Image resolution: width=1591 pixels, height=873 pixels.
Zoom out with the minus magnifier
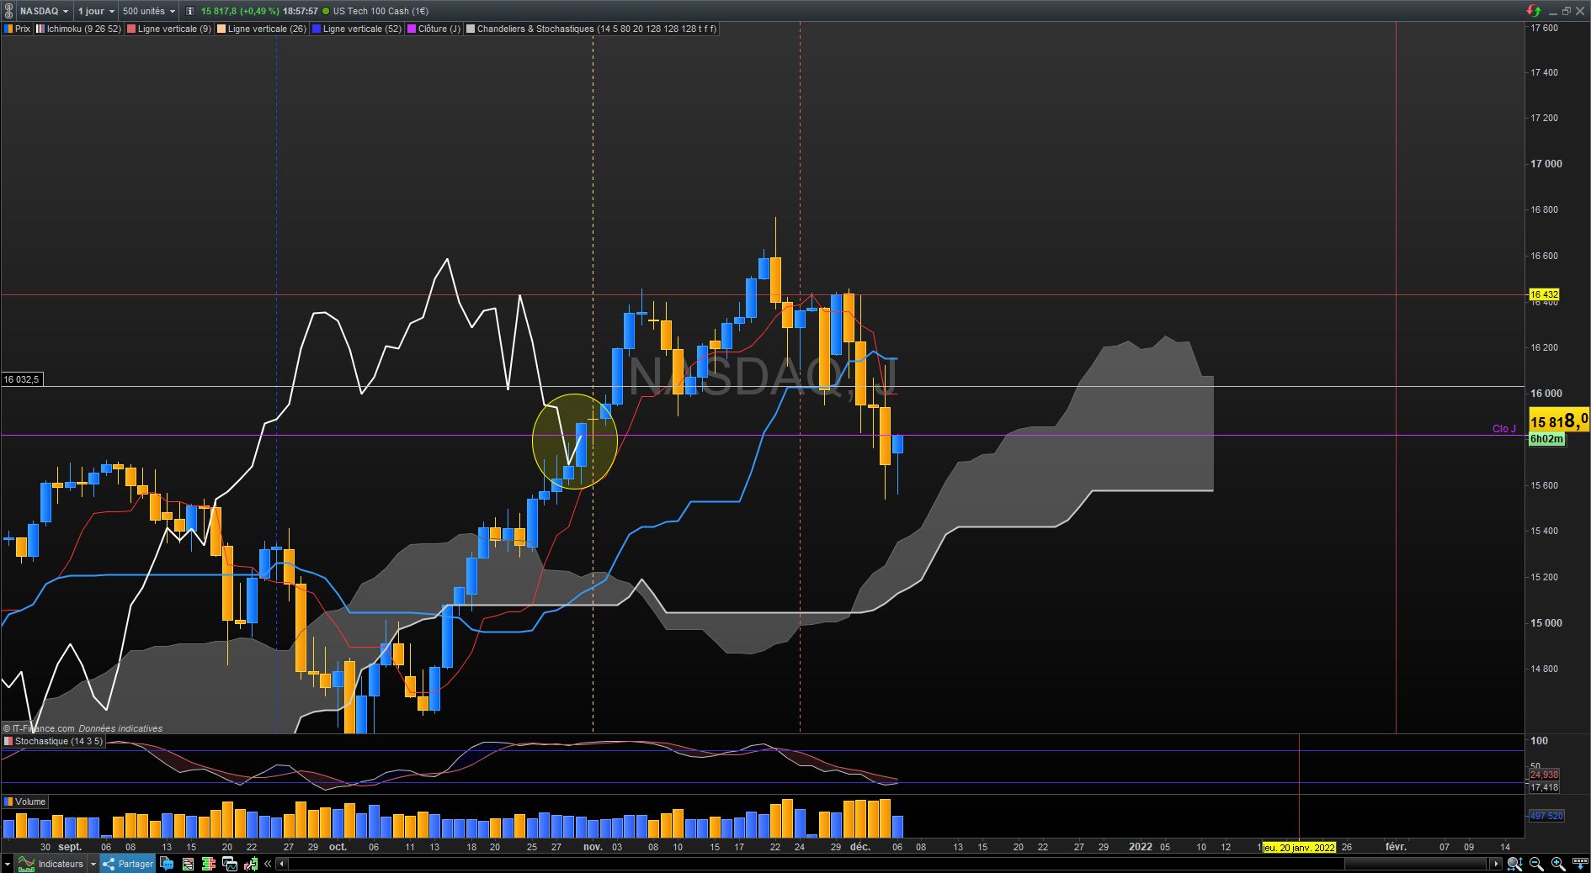(x=1536, y=864)
